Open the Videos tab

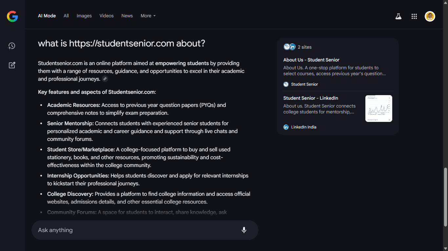pyautogui.click(x=107, y=16)
